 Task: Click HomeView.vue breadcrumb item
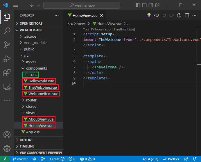coord(107,24)
